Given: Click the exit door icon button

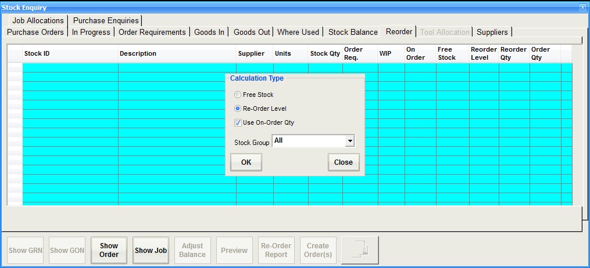Looking at the screenshot, I should [x=360, y=250].
